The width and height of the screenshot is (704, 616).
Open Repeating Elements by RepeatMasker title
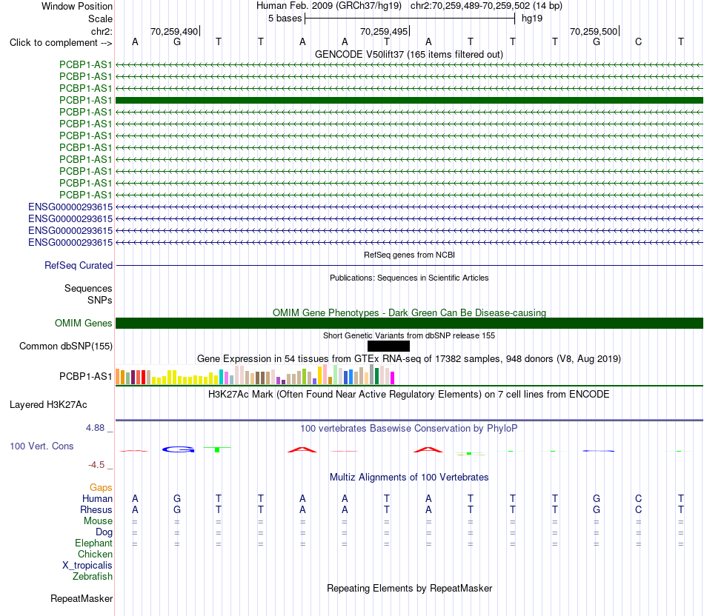[x=409, y=588]
